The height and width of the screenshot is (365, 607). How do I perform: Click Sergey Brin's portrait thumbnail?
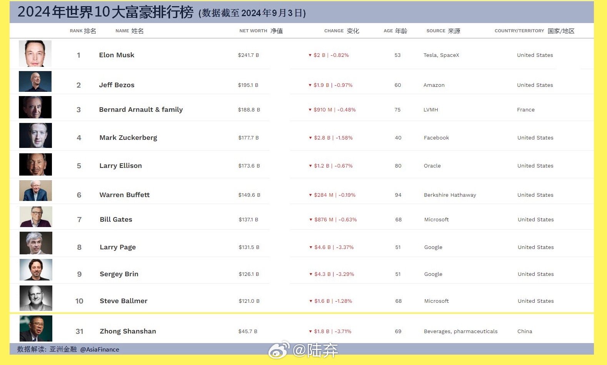(36, 270)
